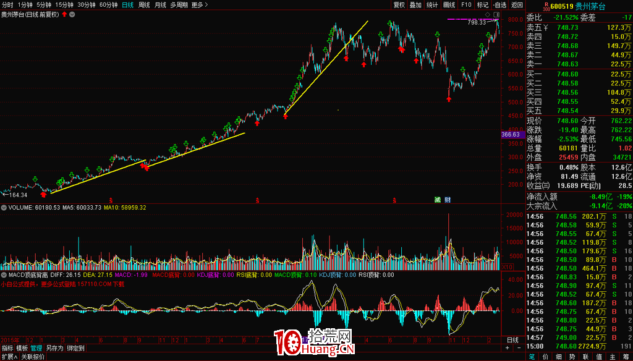The height and width of the screenshot is (361, 633).
Task: Expand the 更多 periods menu
Action: pos(198,5)
